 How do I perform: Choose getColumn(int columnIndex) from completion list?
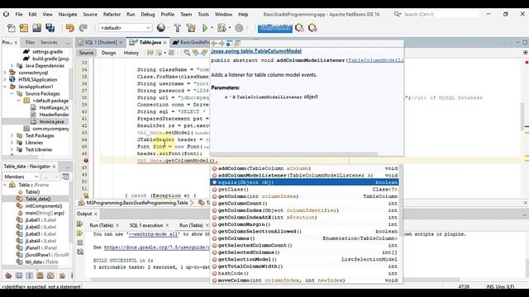point(304,196)
